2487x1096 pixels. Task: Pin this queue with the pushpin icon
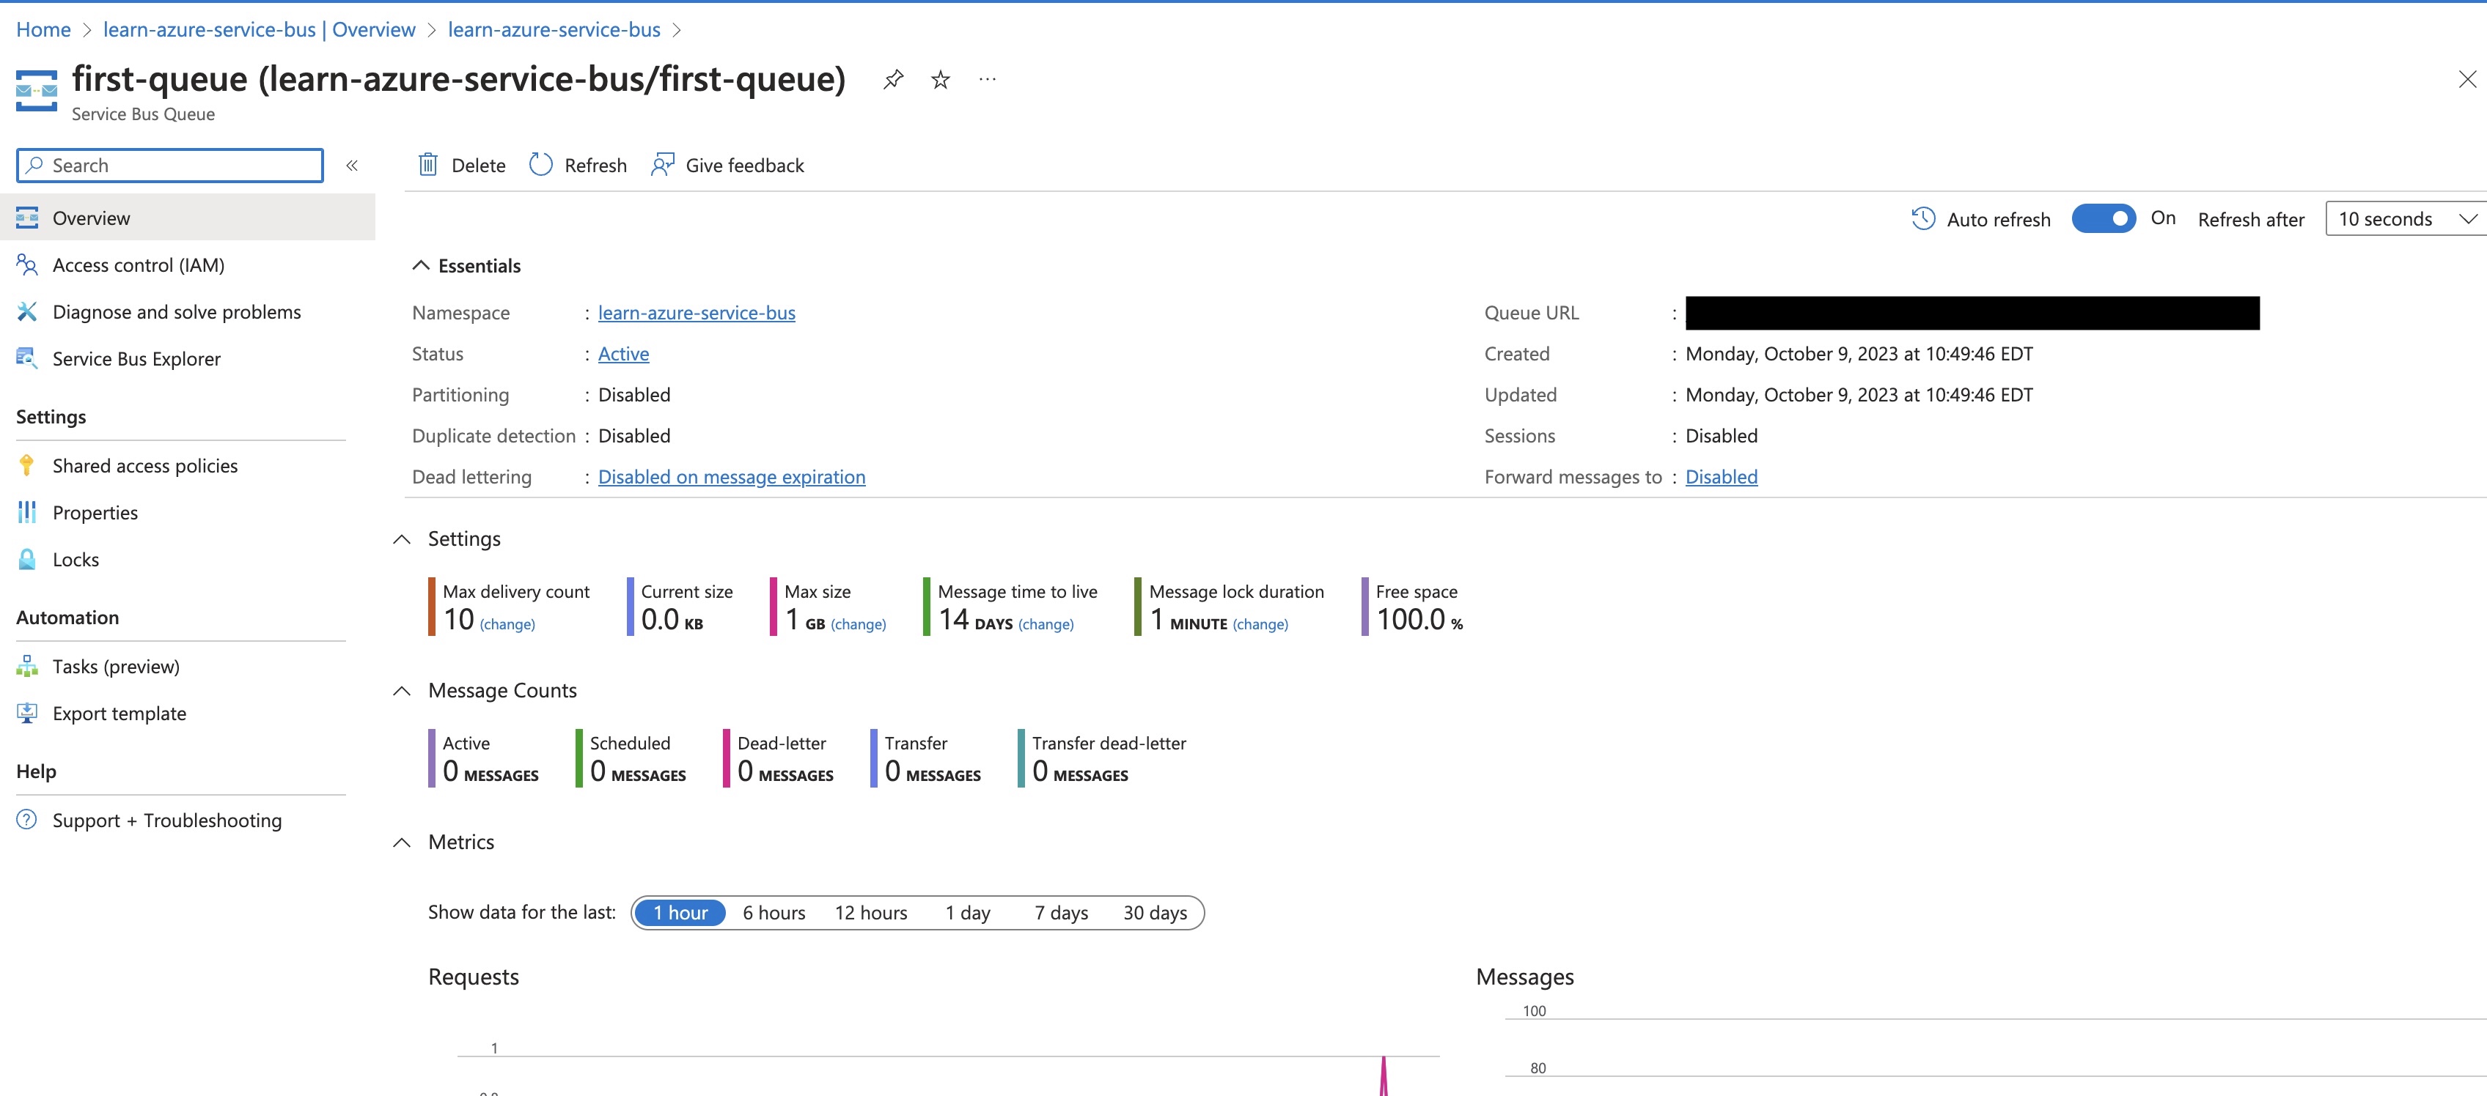click(x=893, y=79)
